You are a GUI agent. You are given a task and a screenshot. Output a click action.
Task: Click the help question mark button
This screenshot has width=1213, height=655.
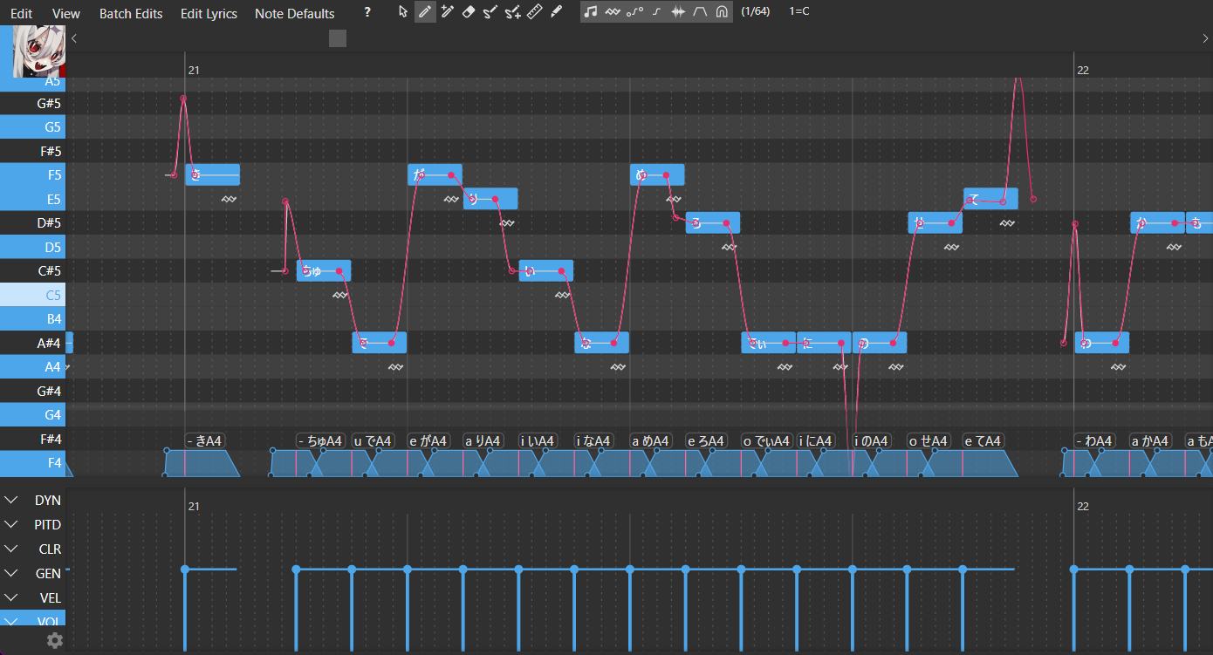[367, 12]
